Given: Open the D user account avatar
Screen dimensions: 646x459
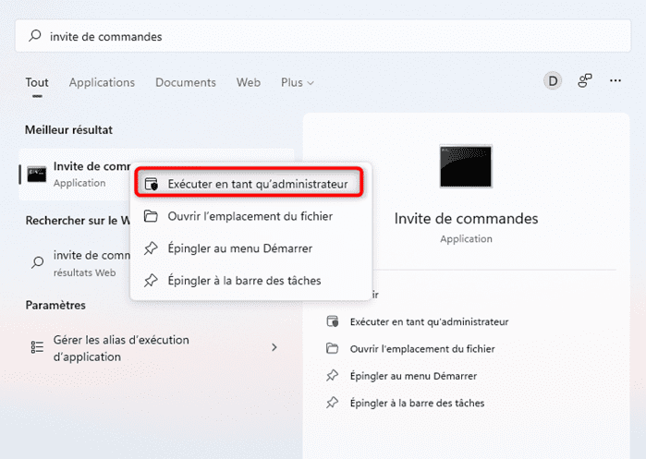Looking at the screenshot, I should pos(553,80).
